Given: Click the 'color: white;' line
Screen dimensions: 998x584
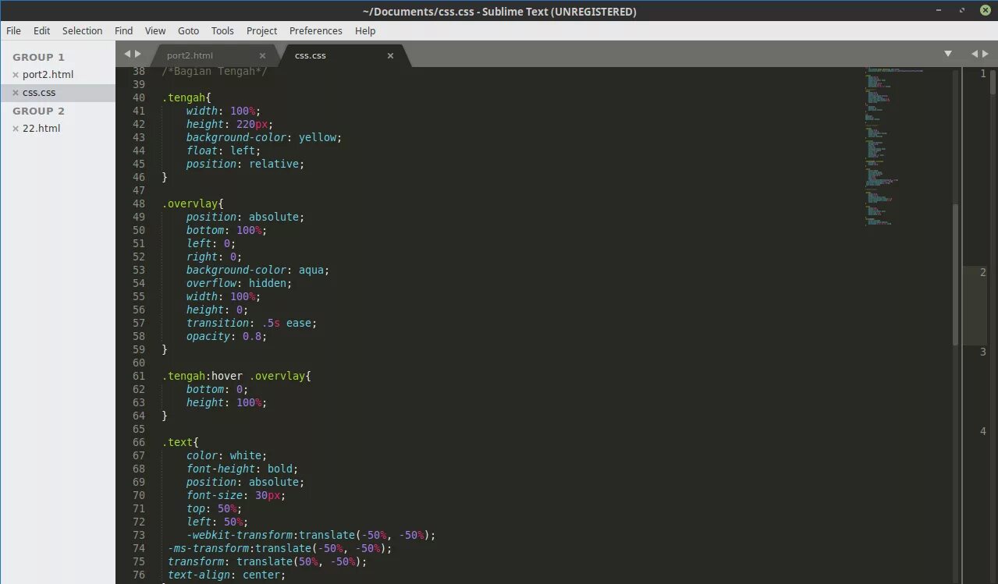Looking at the screenshot, I should [226, 455].
